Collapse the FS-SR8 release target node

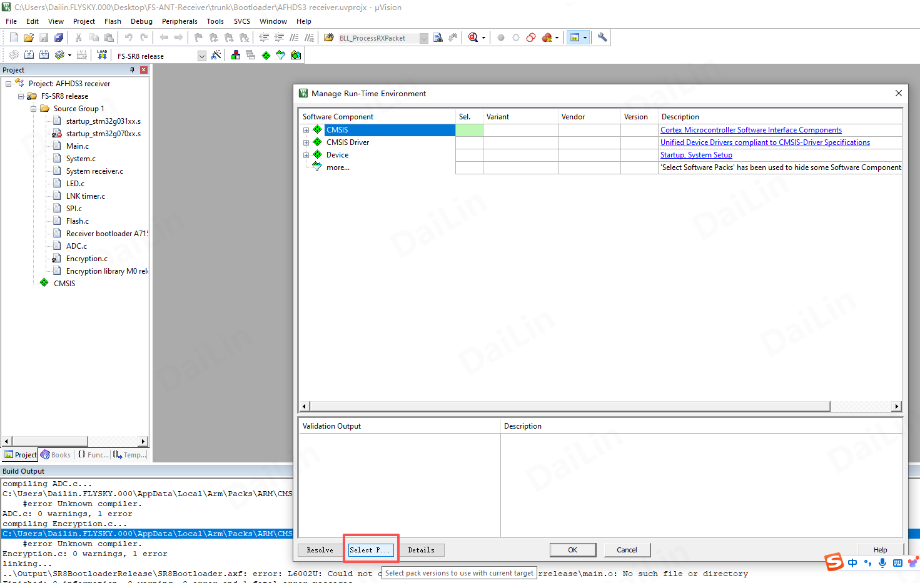point(21,96)
